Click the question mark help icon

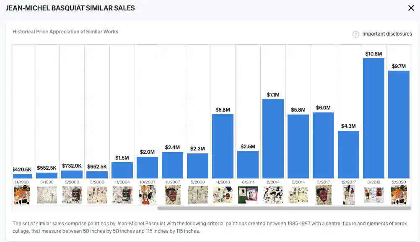356,34
